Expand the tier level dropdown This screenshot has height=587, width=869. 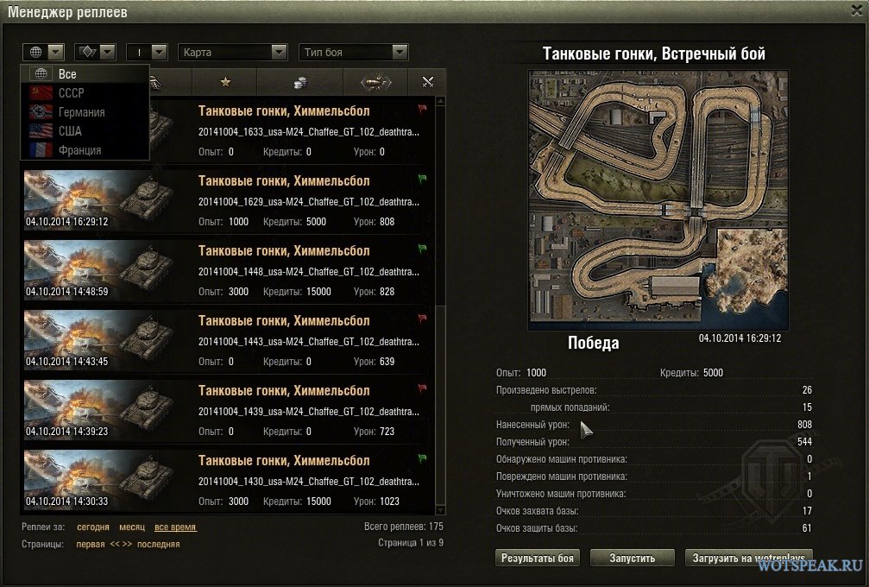(147, 52)
